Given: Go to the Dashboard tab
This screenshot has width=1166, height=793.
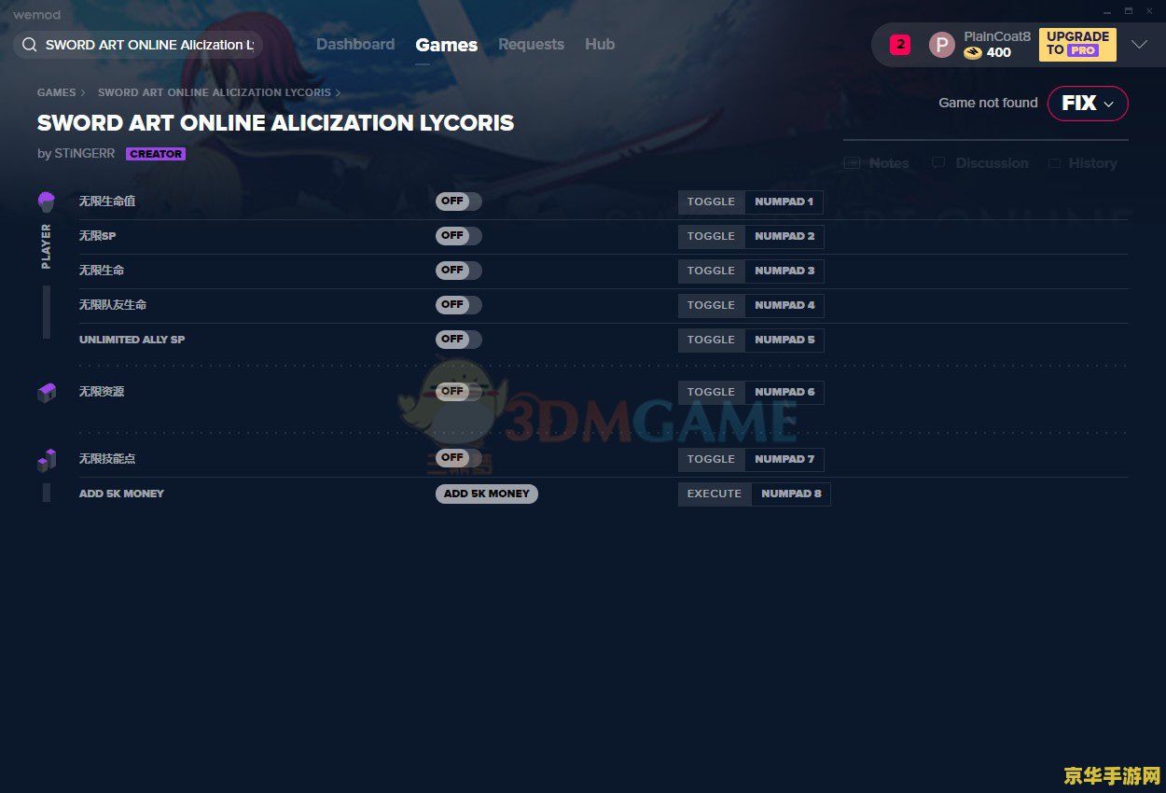Looking at the screenshot, I should [x=355, y=44].
